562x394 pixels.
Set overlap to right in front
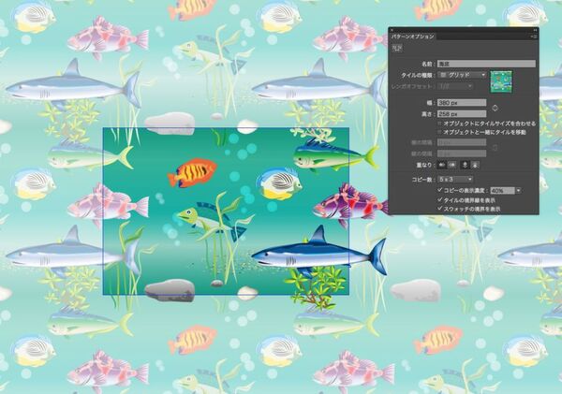(452, 165)
